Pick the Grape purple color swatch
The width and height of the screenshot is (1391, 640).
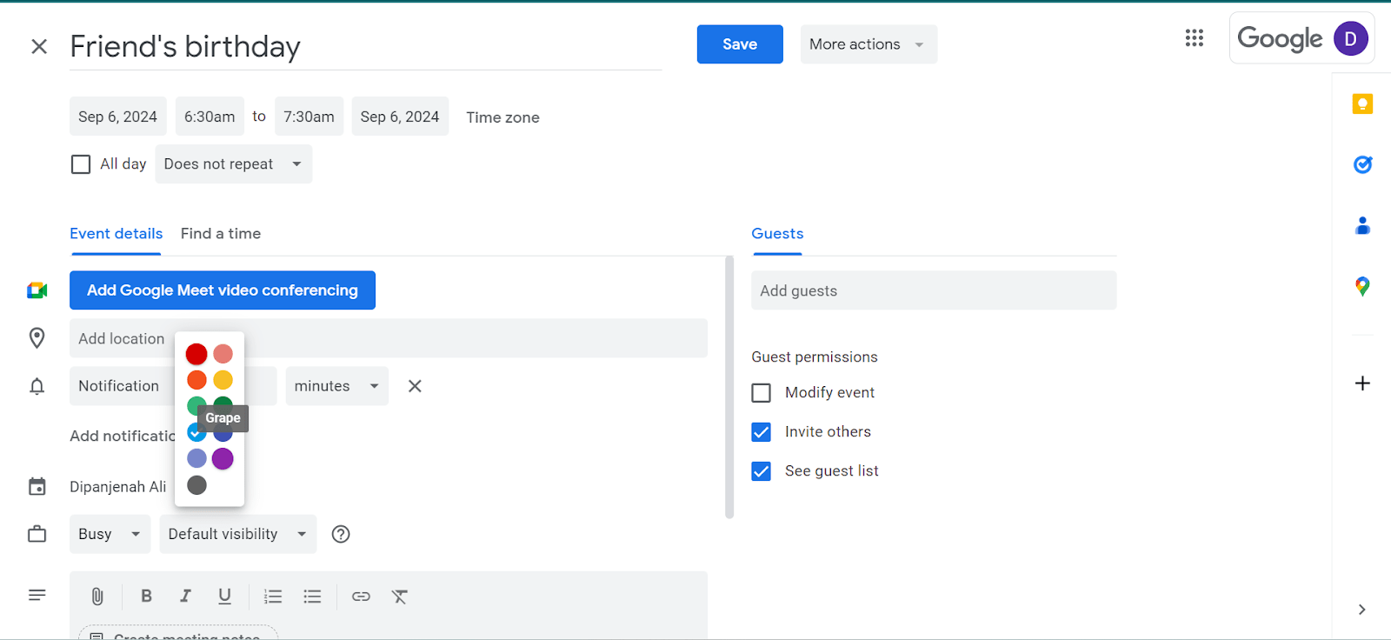223,458
